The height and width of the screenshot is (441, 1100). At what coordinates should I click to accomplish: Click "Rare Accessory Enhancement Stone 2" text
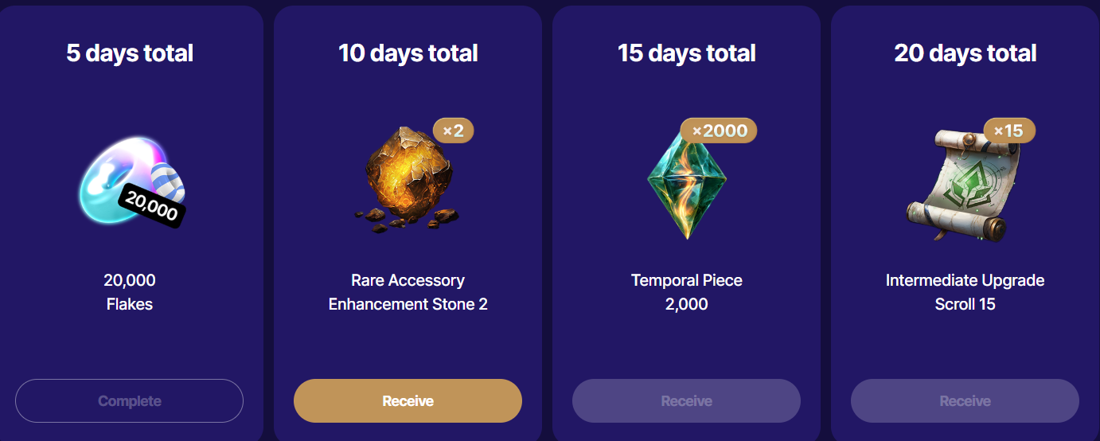[408, 292]
